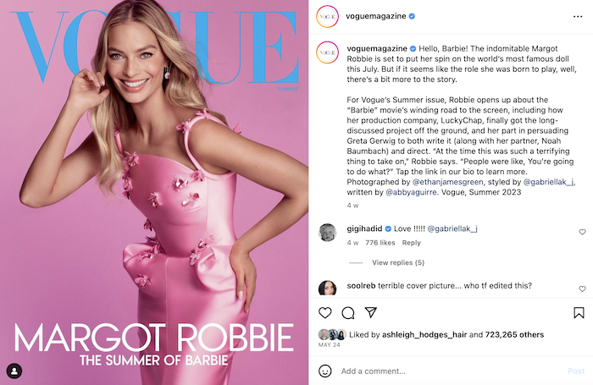Expand View replies (5) under gigihadid
The image size is (593, 385).
[398, 262]
